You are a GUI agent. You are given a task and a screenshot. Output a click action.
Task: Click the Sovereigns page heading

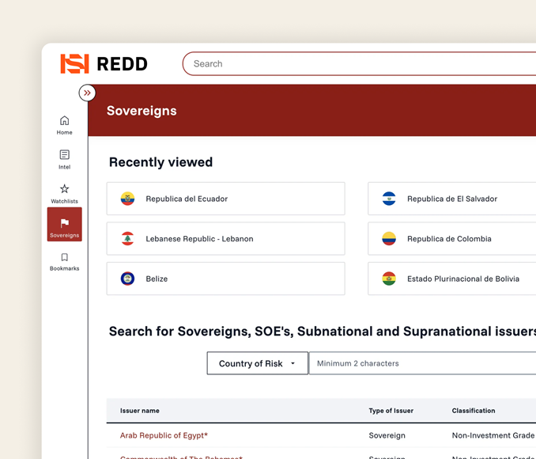tap(142, 111)
